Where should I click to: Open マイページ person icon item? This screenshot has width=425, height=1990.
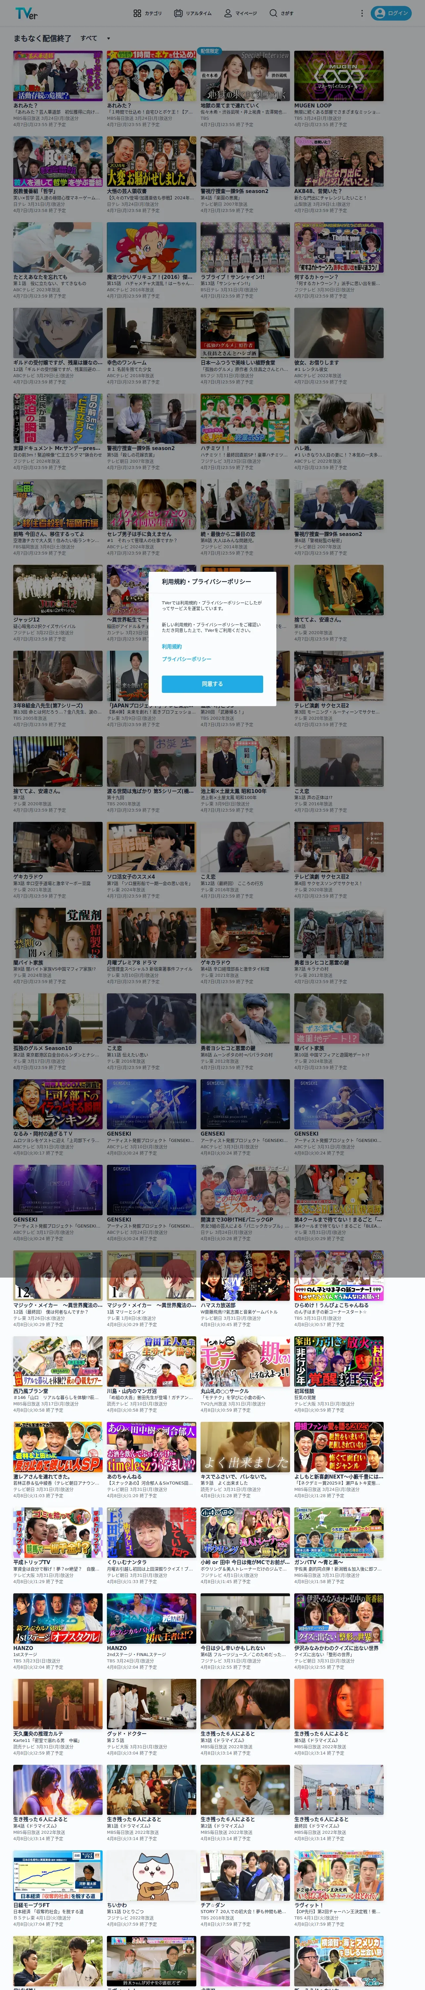pos(241,13)
